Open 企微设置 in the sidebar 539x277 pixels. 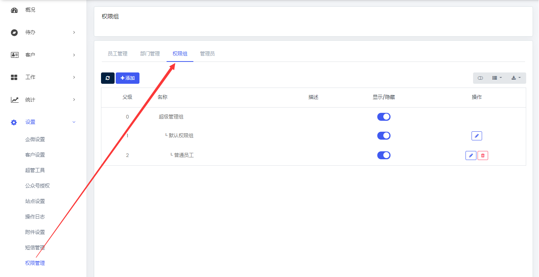(35, 140)
